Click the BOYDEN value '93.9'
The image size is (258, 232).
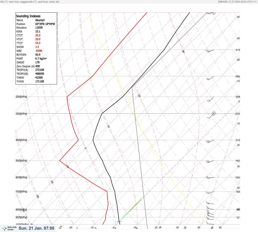[38, 55]
